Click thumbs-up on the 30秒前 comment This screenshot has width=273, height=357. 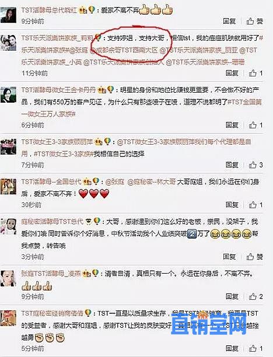pyautogui.click(x=256, y=205)
